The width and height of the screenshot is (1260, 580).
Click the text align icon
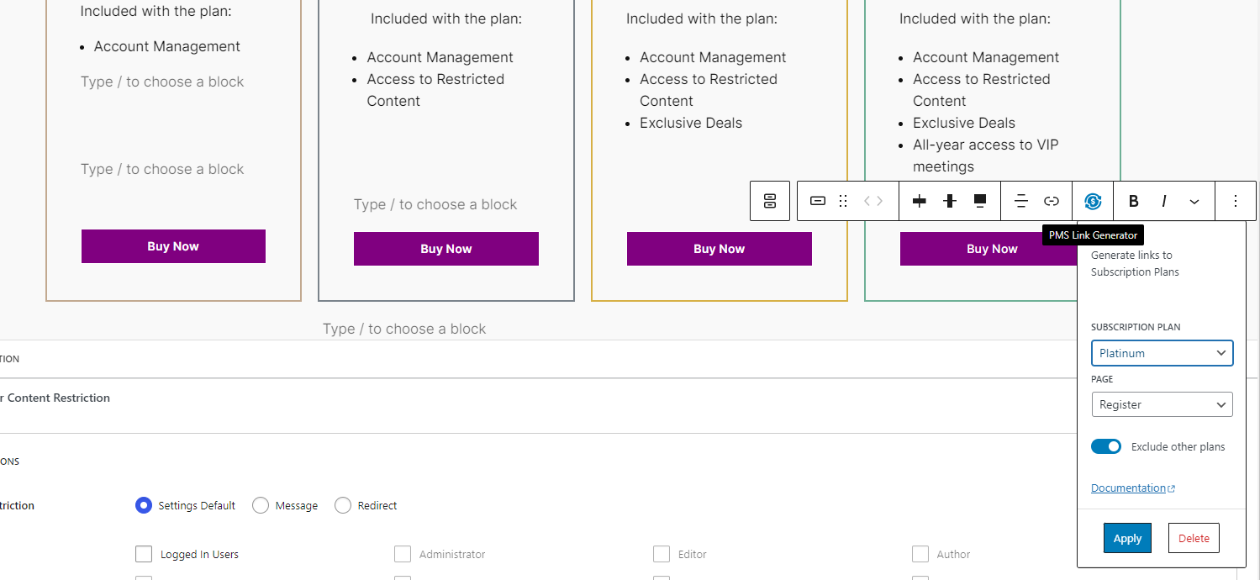pyautogui.click(x=1021, y=201)
